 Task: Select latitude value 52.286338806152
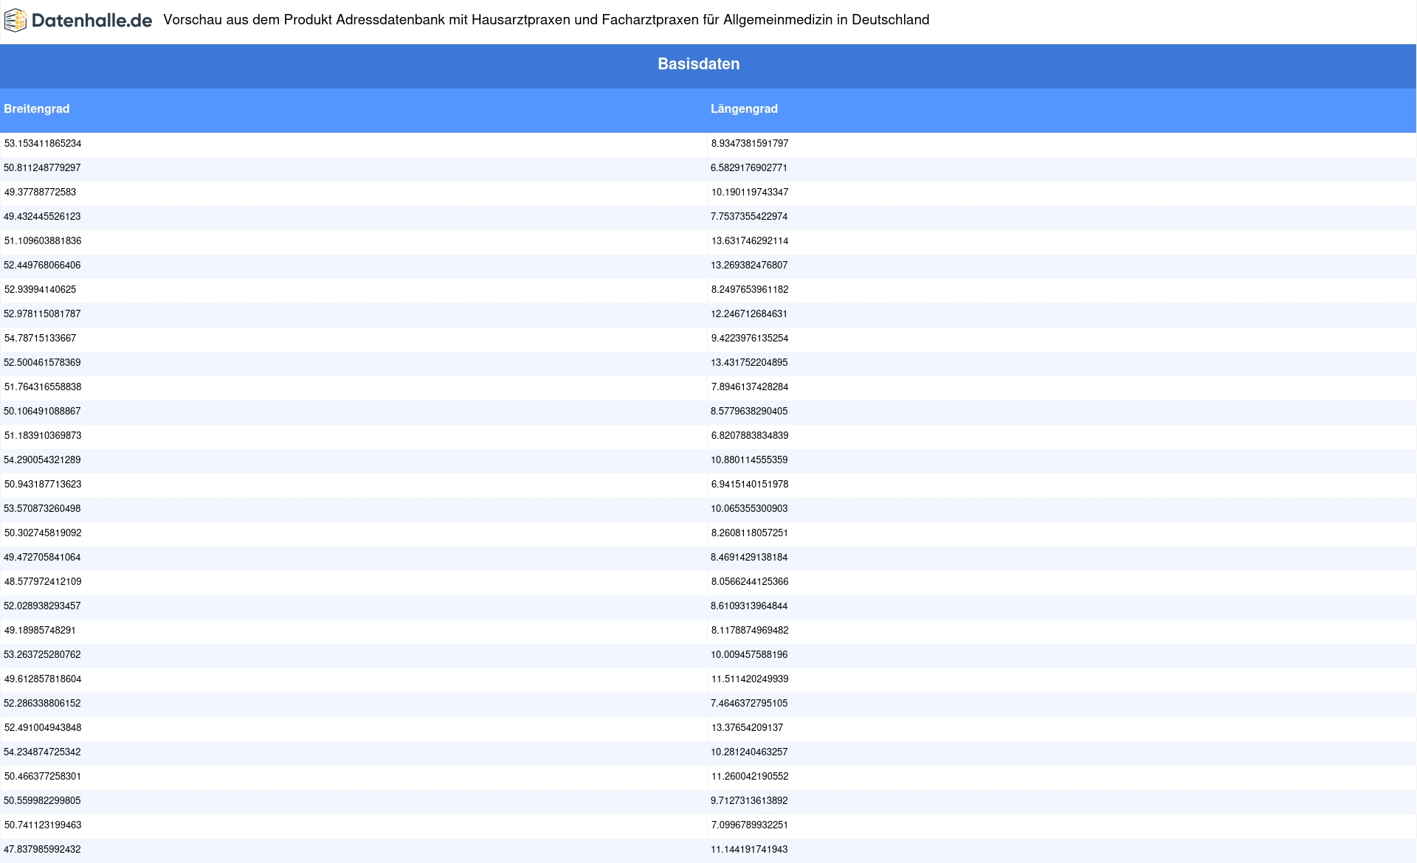click(42, 704)
